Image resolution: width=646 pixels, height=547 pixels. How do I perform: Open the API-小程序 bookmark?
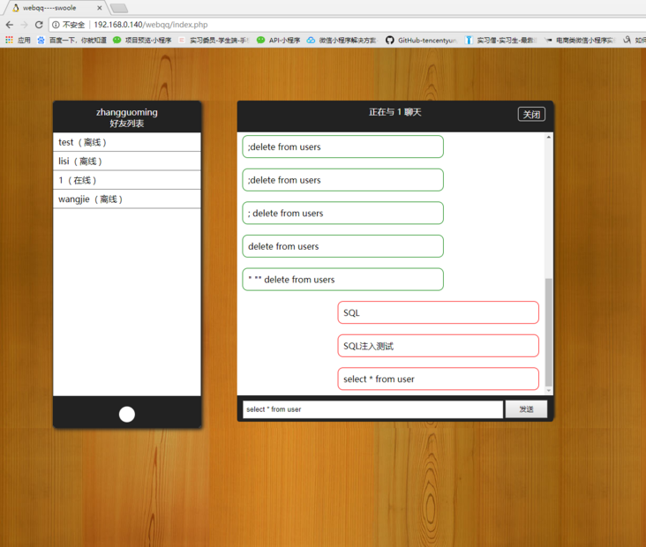click(x=279, y=40)
